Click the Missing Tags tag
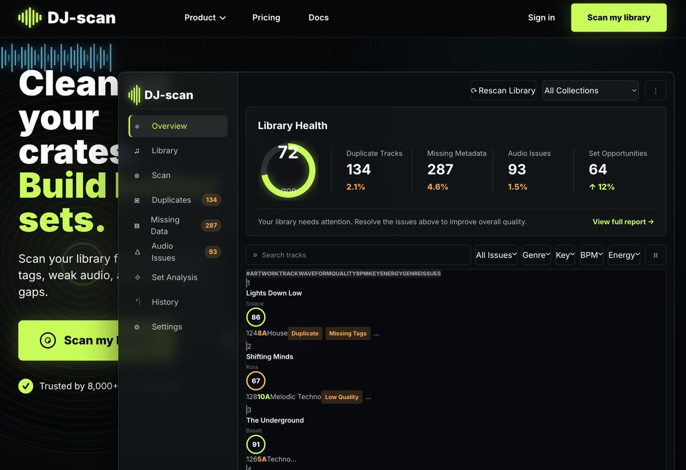Viewport: 686px width, 470px height. click(x=348, y=334)
